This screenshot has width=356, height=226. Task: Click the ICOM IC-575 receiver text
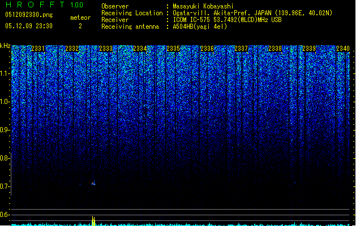coord(227,20)
